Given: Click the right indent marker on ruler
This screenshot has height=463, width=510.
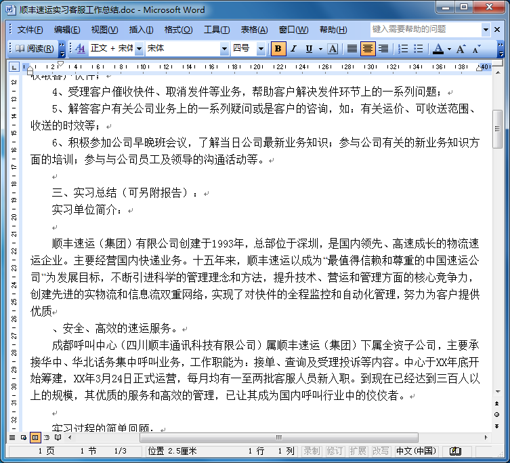Looking at the screenshot, I should click(x=479, y=68).
